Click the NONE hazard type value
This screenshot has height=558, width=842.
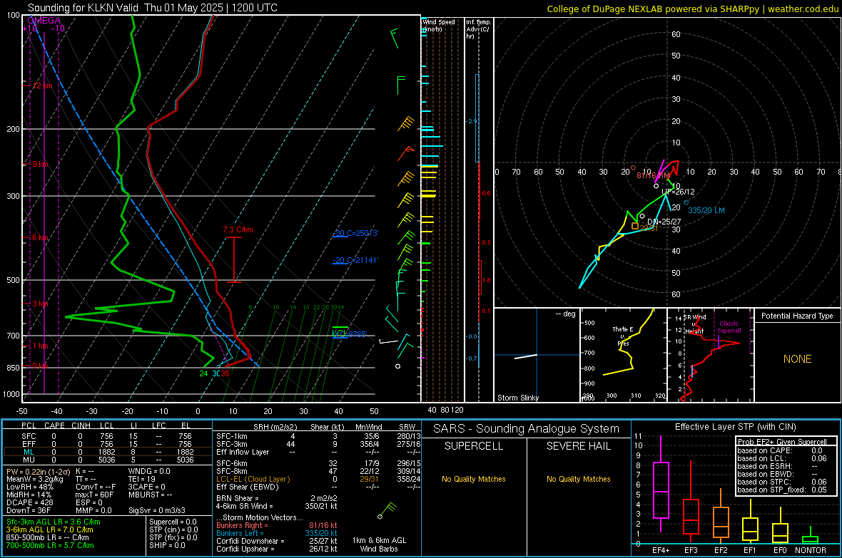click(797, 359)
